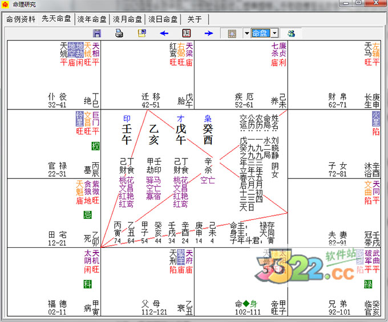Screen dimensions: 388x322
Task: Click the 22-31 age range
Action: [57, 174]
